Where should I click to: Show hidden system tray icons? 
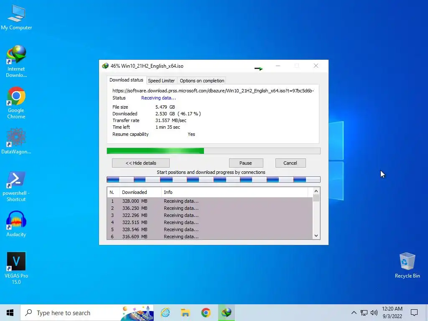coord(354,313)
